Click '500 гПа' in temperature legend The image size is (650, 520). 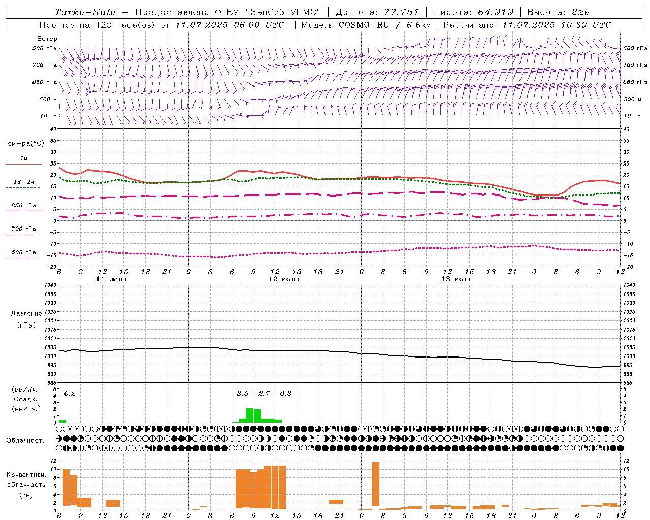point(24,252)
